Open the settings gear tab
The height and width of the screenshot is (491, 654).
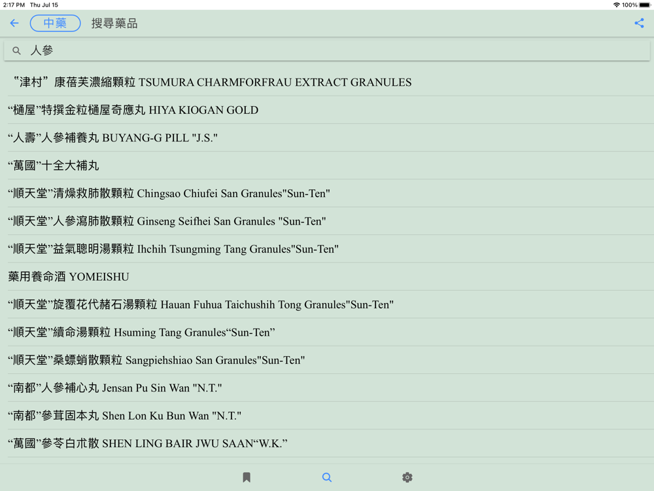(x=407, y=477)
